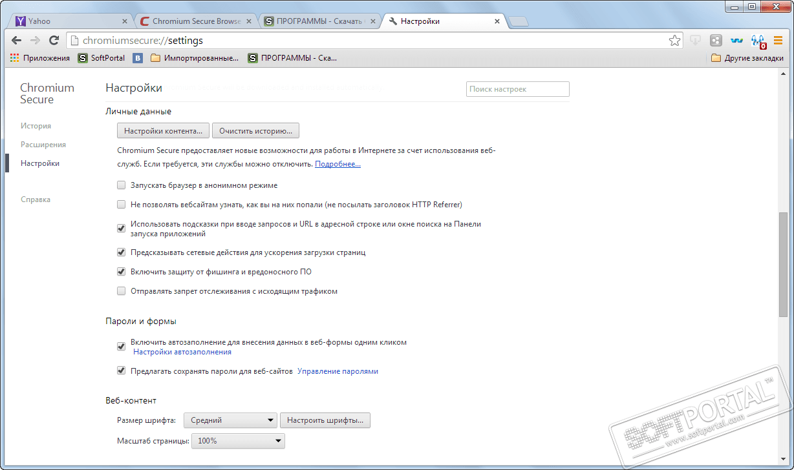This screenshot has width=794, height=470.
Task: Enable Запускать браузер в анонимном режиме
Action: 121,185
